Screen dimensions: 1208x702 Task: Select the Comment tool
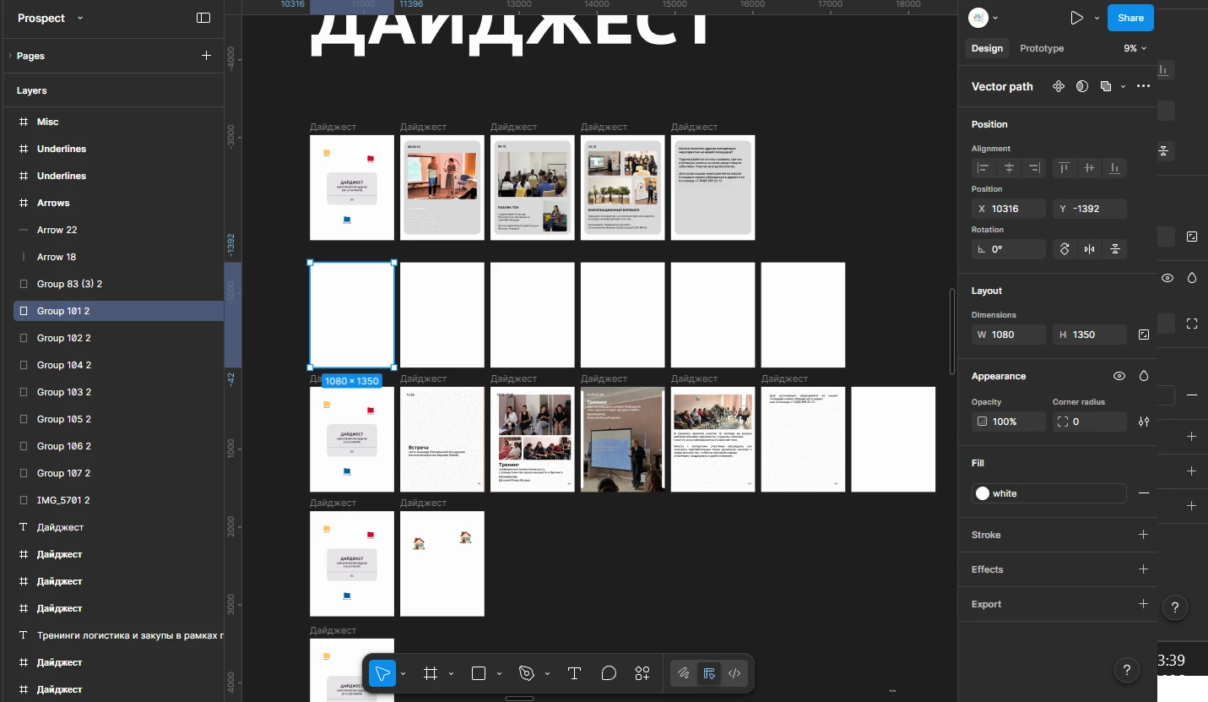(609, 673)
